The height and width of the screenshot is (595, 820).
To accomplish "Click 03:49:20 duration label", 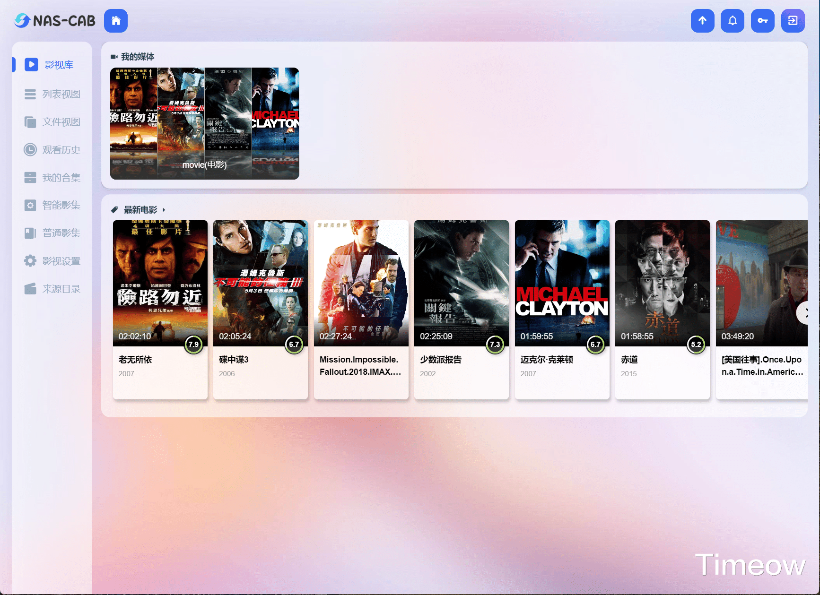I will (738, 336).
